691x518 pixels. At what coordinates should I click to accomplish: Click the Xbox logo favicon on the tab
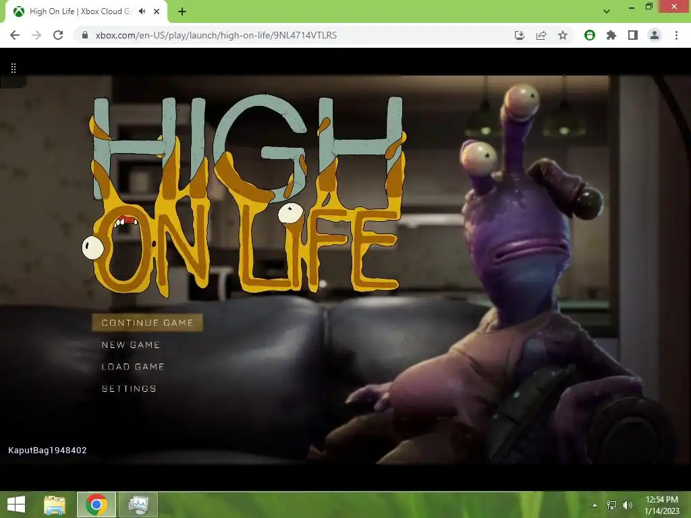point(18,11)
